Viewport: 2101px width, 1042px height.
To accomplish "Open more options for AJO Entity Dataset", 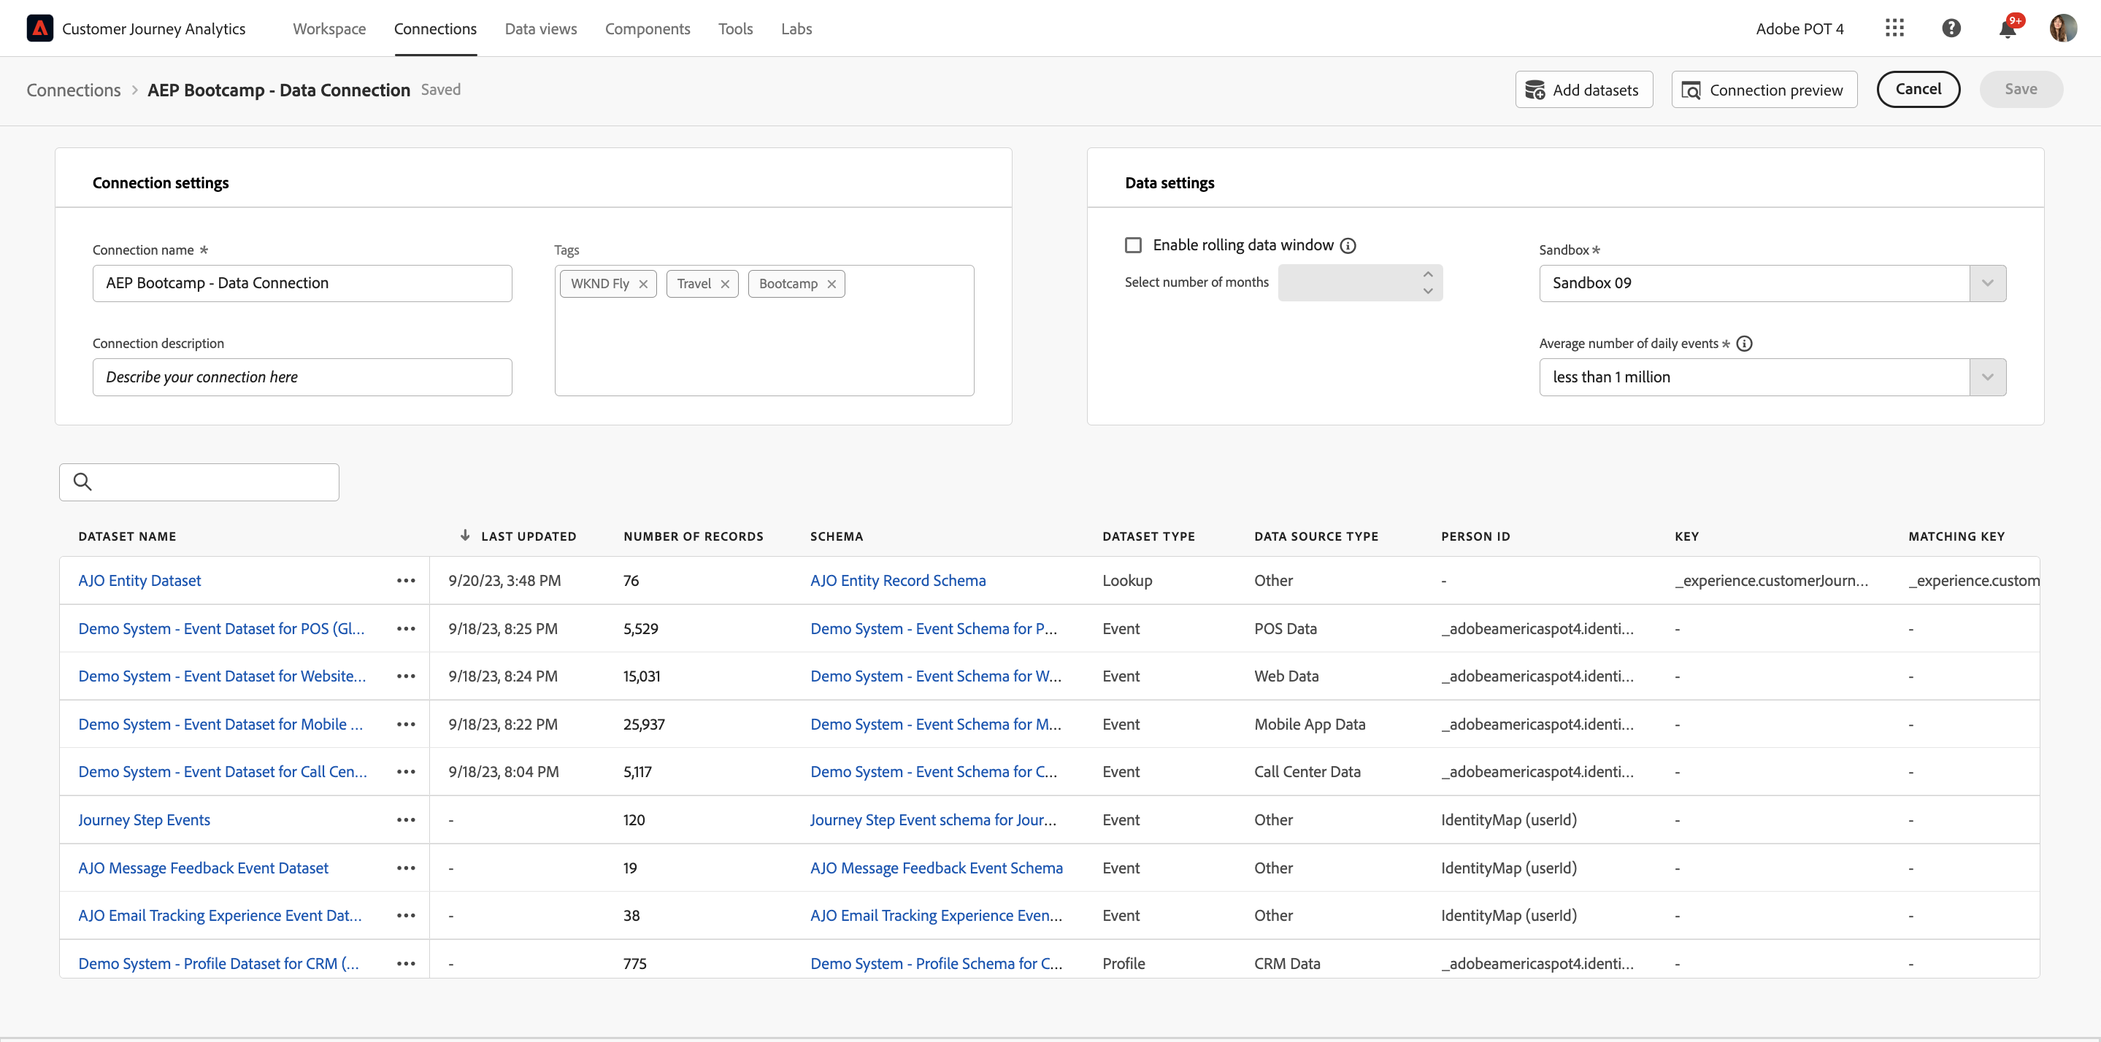I will [x=406, y=581].
